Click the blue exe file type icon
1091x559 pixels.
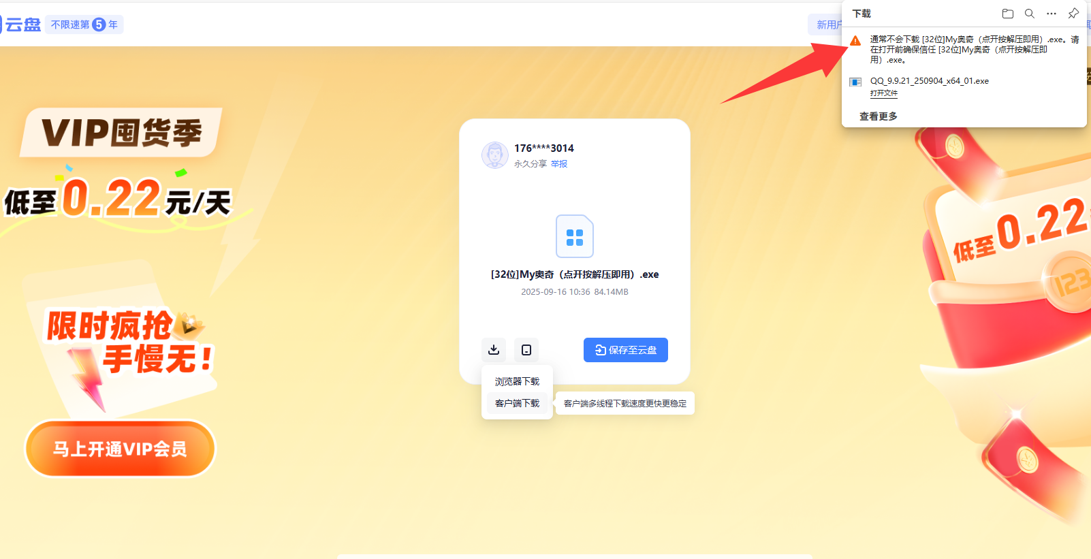575,237
